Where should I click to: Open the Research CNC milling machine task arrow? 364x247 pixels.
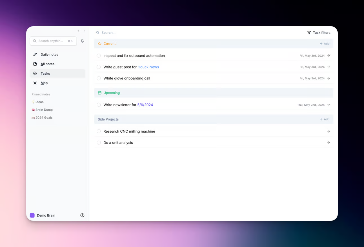click(329, 131)
